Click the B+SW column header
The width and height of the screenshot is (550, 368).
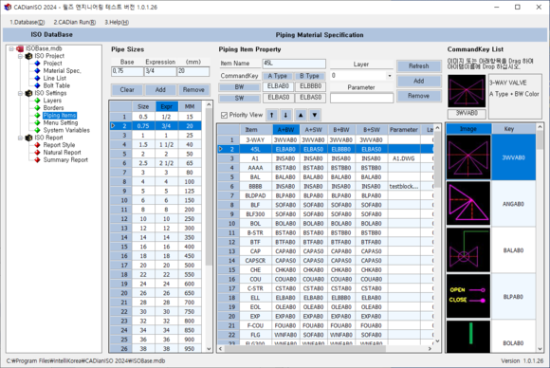click(x=372, y=130)
